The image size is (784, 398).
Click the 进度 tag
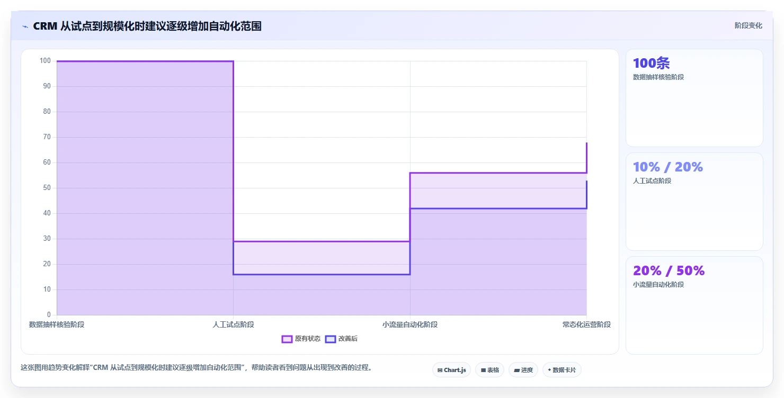523,370
